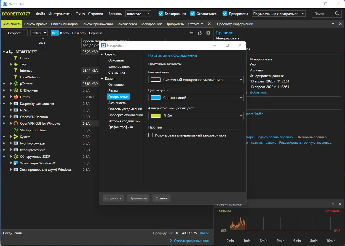
Task: Click the search magnifier icon
Action: [x=337, y=14]
